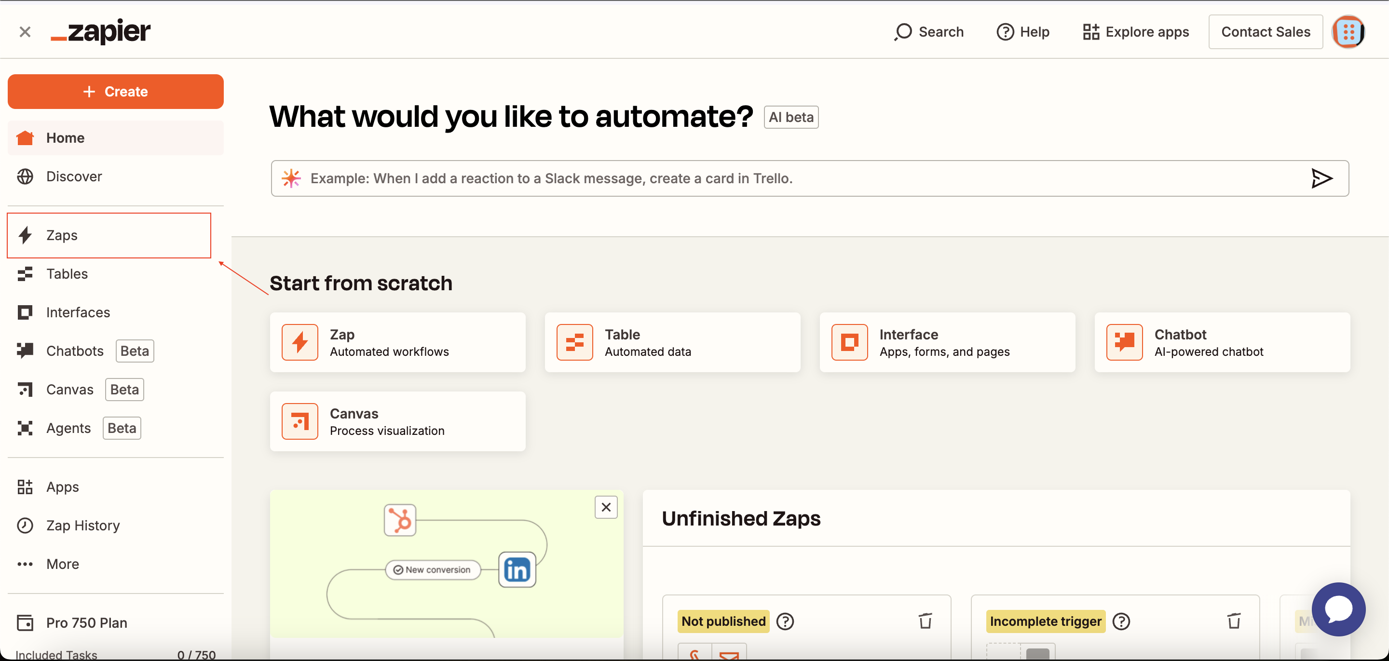Click the help icon beside Not published
The image size is (1389, 661).
coord(785,621)
